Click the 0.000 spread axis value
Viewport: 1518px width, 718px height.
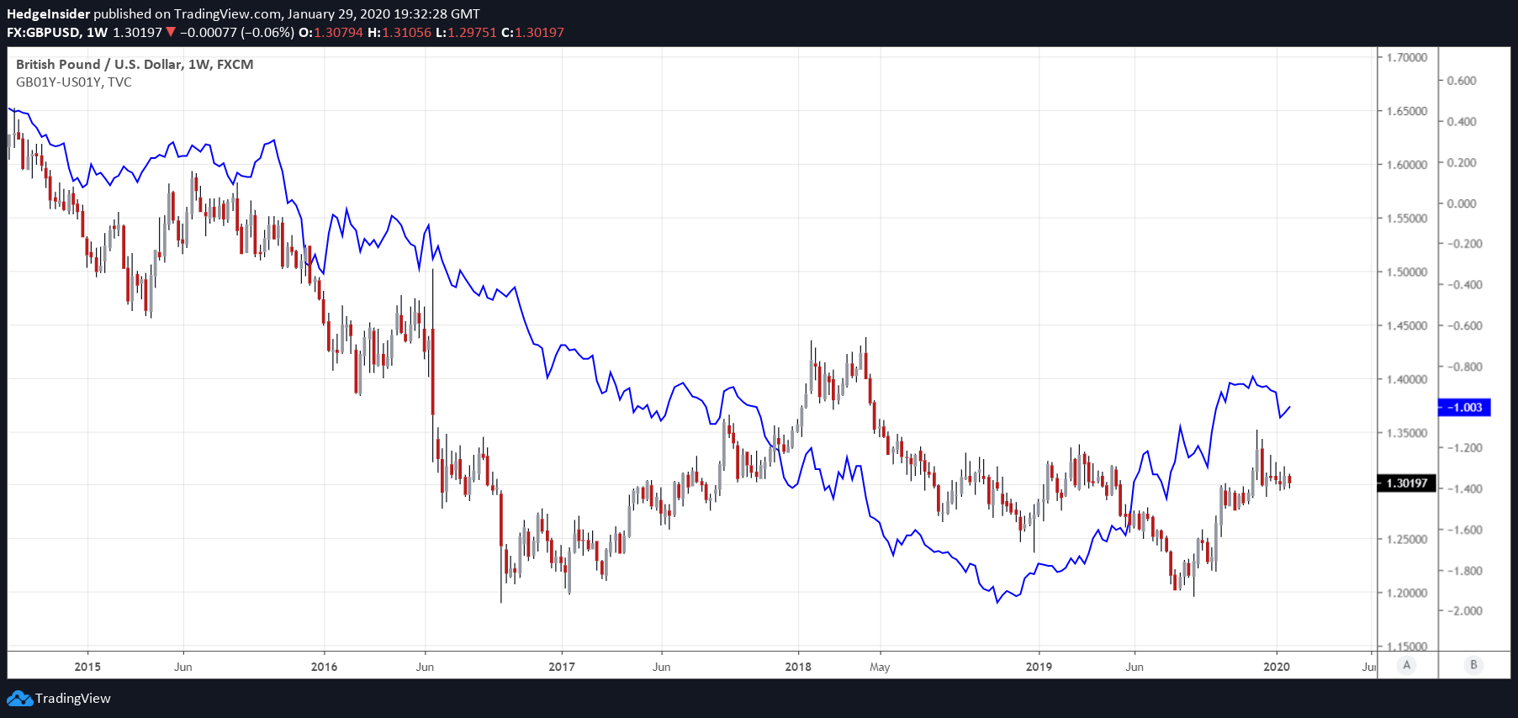click(x=1462, y=203)
